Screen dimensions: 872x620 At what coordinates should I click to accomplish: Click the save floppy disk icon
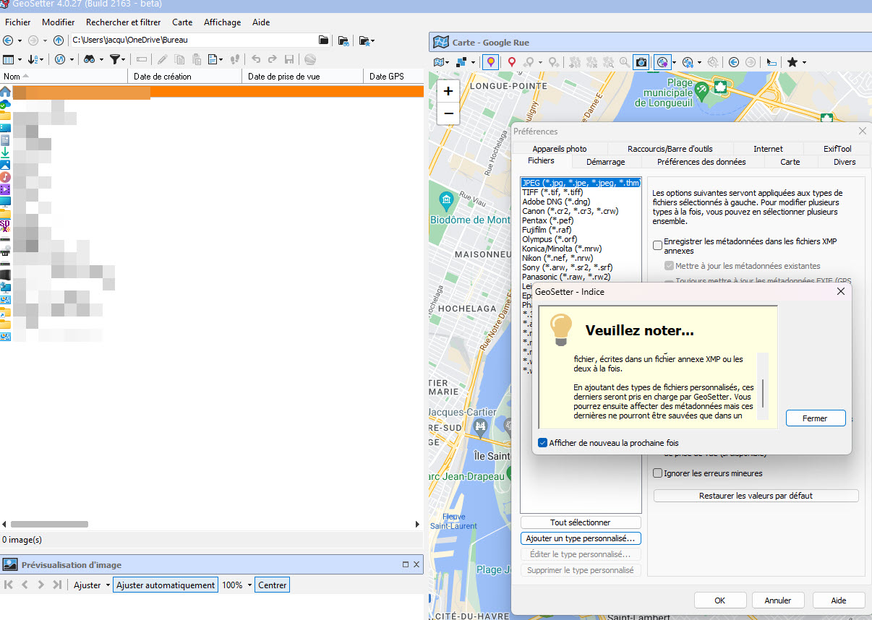pyautogui.click(x=289, y=59)
